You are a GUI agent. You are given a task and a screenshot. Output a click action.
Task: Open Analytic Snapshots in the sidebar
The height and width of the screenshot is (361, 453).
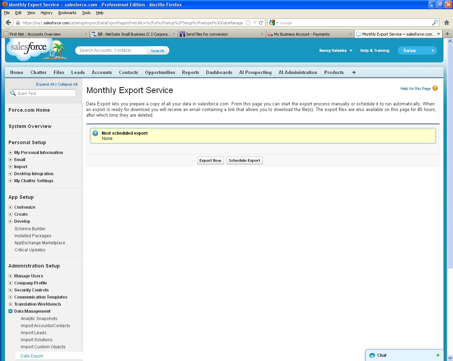pyautogui.click(x=39, y=319)
